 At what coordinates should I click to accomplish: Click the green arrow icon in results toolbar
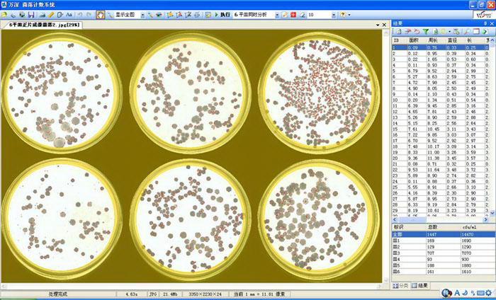(x=484, y=32)
